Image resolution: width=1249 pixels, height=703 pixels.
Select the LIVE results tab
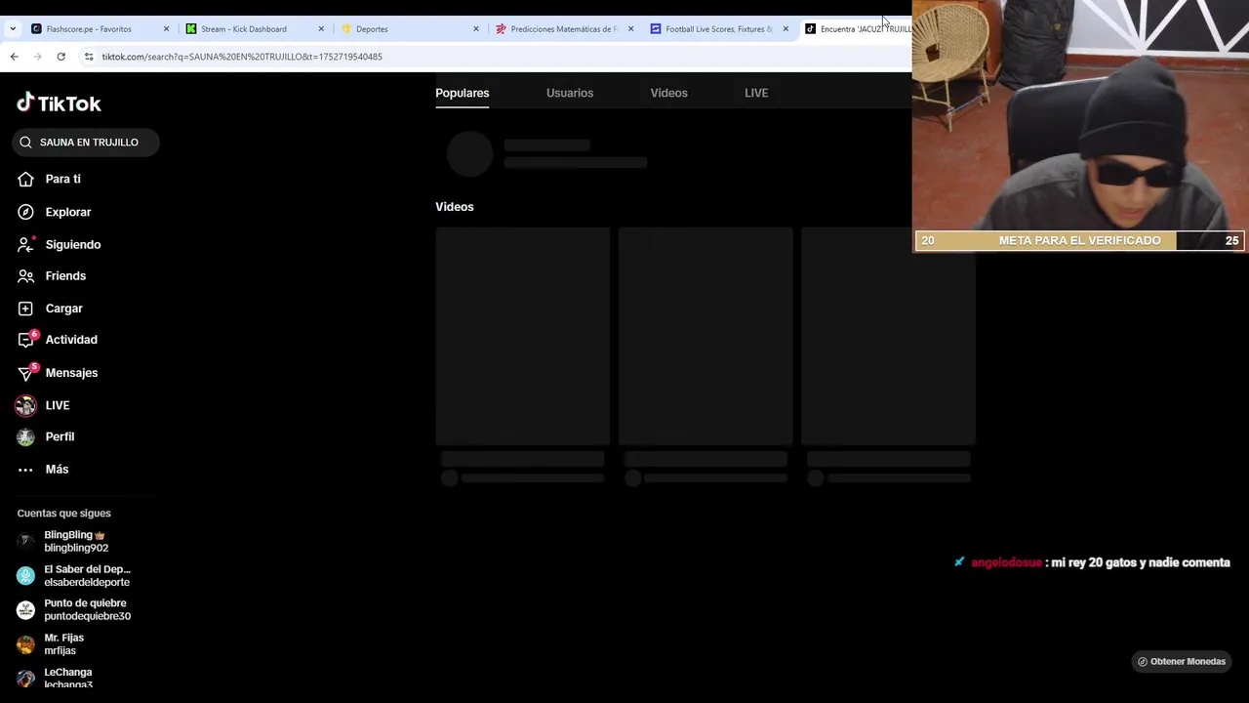click(756, 93)
